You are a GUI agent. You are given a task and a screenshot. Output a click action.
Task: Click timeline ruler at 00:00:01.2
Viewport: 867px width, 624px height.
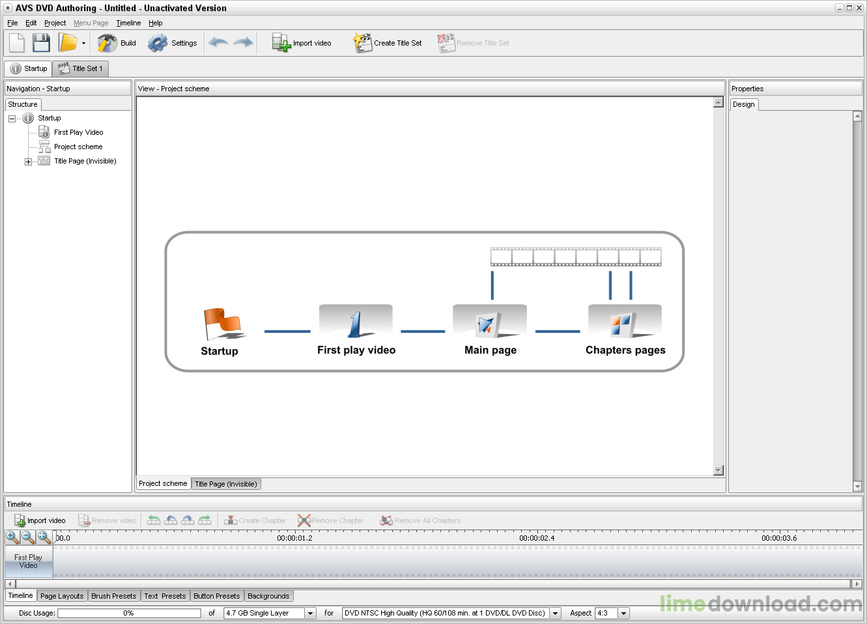[x=294, y=538]
